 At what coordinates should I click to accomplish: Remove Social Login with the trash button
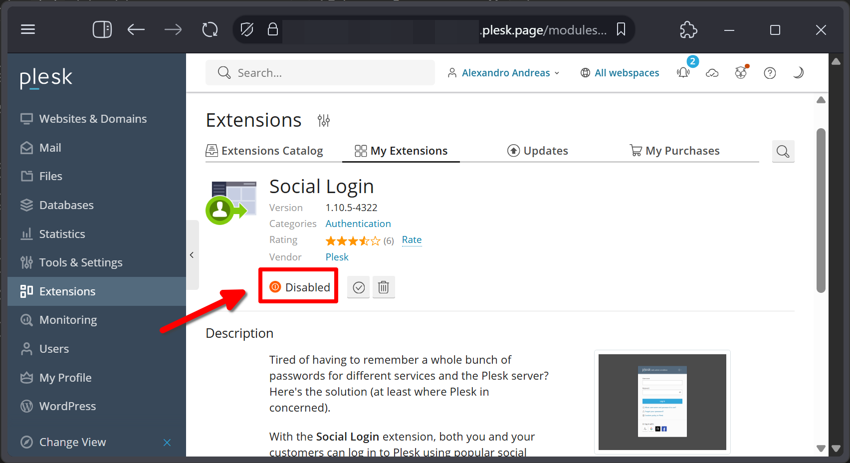[384, 287]
